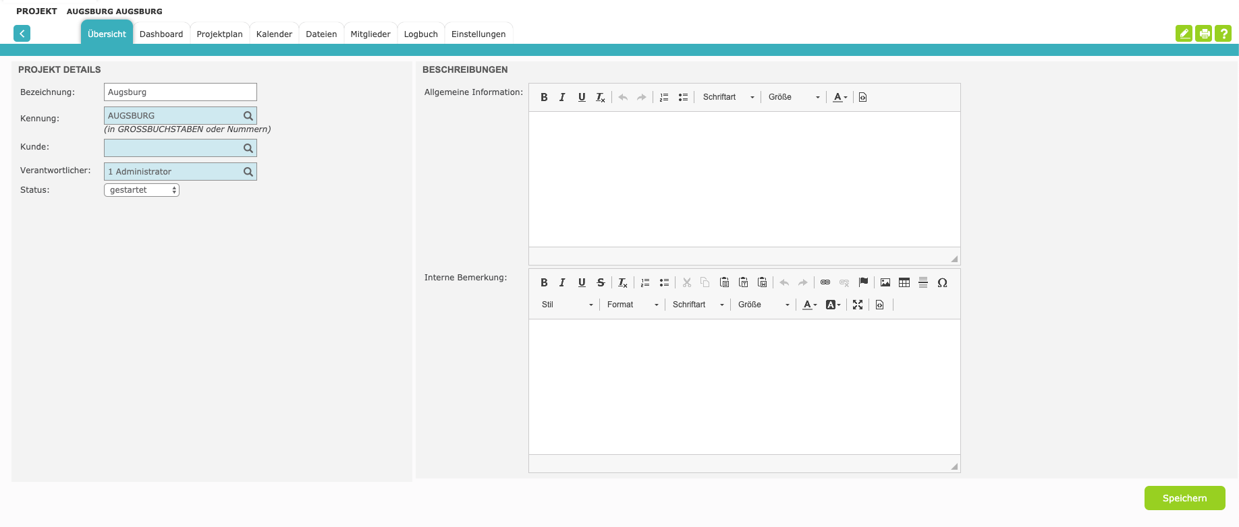This screenshot has width=1239, height=527.
Task: Insert image in Interne Bemerkung editor
Action: pos(885,282)
